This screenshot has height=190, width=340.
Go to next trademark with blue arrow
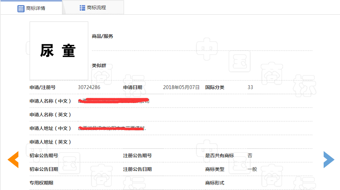click(x=329, y=159)
